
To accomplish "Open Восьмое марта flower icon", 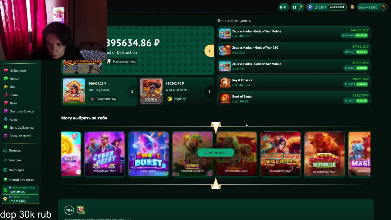I will (5, 136).
